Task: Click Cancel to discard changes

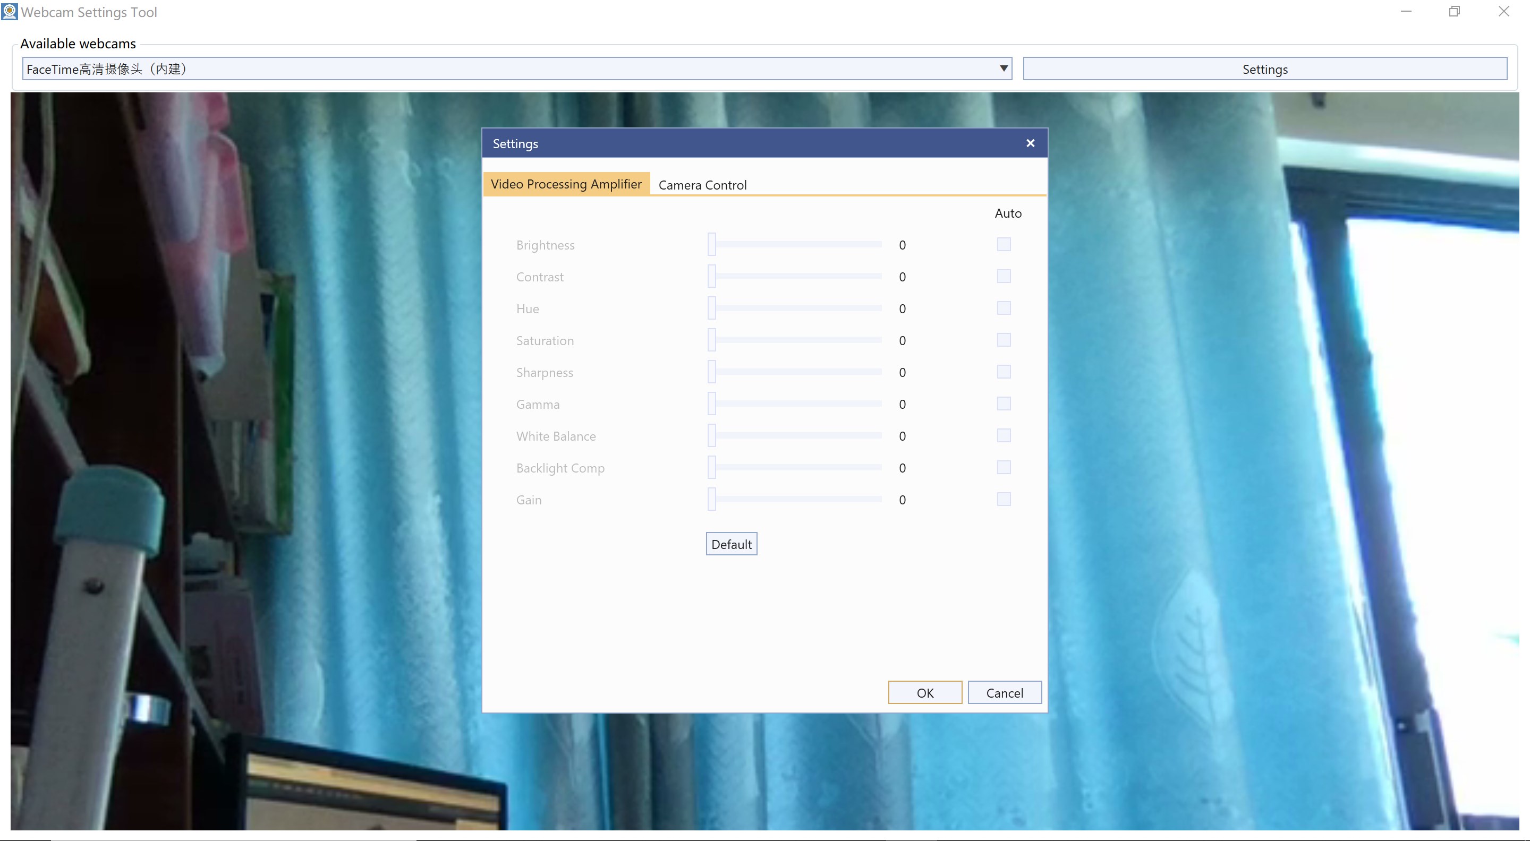Action: pos(1005,692)
